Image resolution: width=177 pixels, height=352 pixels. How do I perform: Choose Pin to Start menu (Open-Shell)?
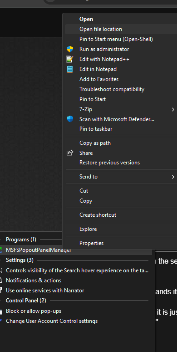click(x=116, y=39)
